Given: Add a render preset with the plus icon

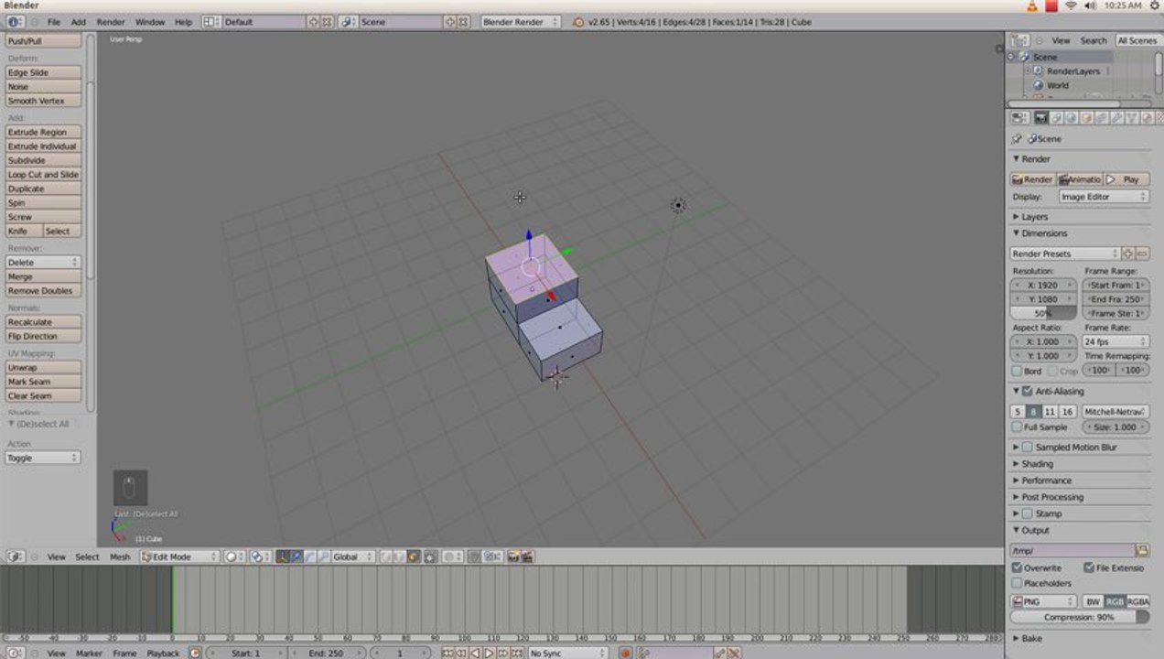Looking at the screenshot, I should point(1128,254).
